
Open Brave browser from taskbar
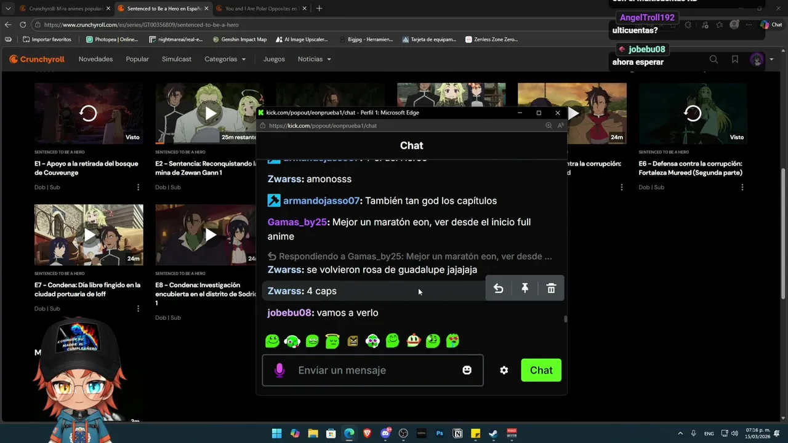click(368, 433)
